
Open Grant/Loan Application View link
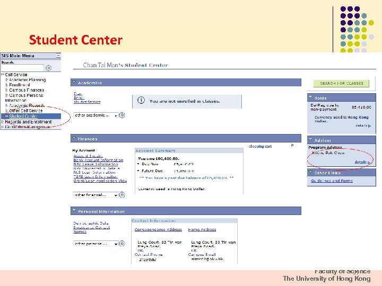(100, 181)
